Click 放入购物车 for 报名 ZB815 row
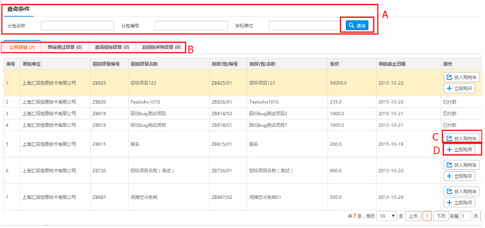The height and width of the screenshot is (228, 485). [x=462, y=138]
